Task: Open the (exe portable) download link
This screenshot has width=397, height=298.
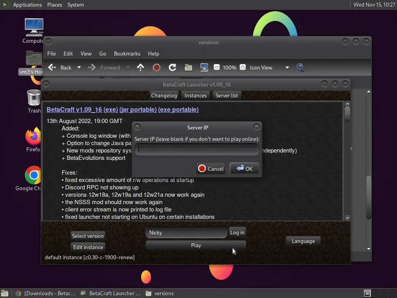Action: tap(178, 109)
